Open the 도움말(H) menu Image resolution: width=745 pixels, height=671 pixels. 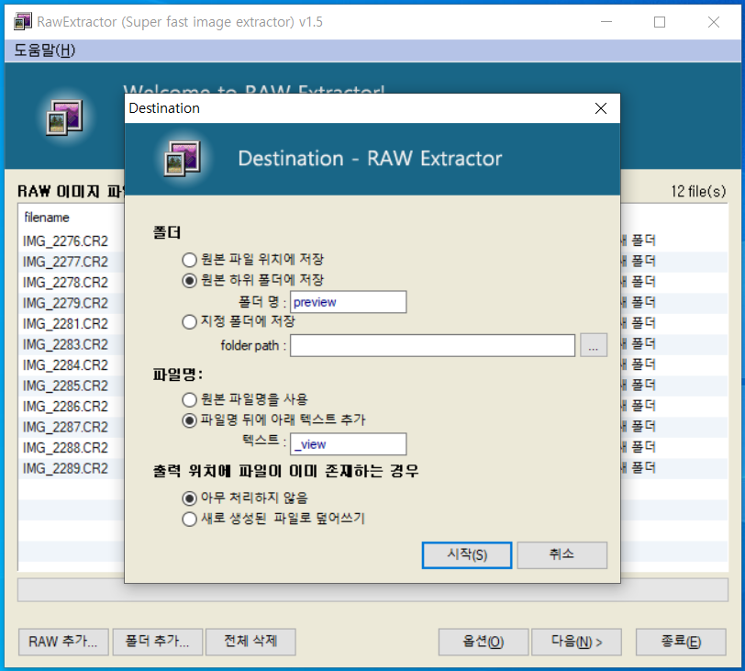(x=45, y=50)
